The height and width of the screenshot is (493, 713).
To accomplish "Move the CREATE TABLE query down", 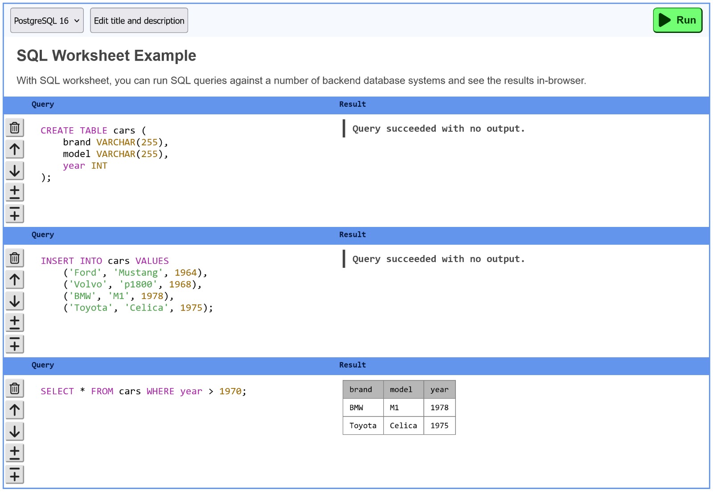I will tap(15, 170).
